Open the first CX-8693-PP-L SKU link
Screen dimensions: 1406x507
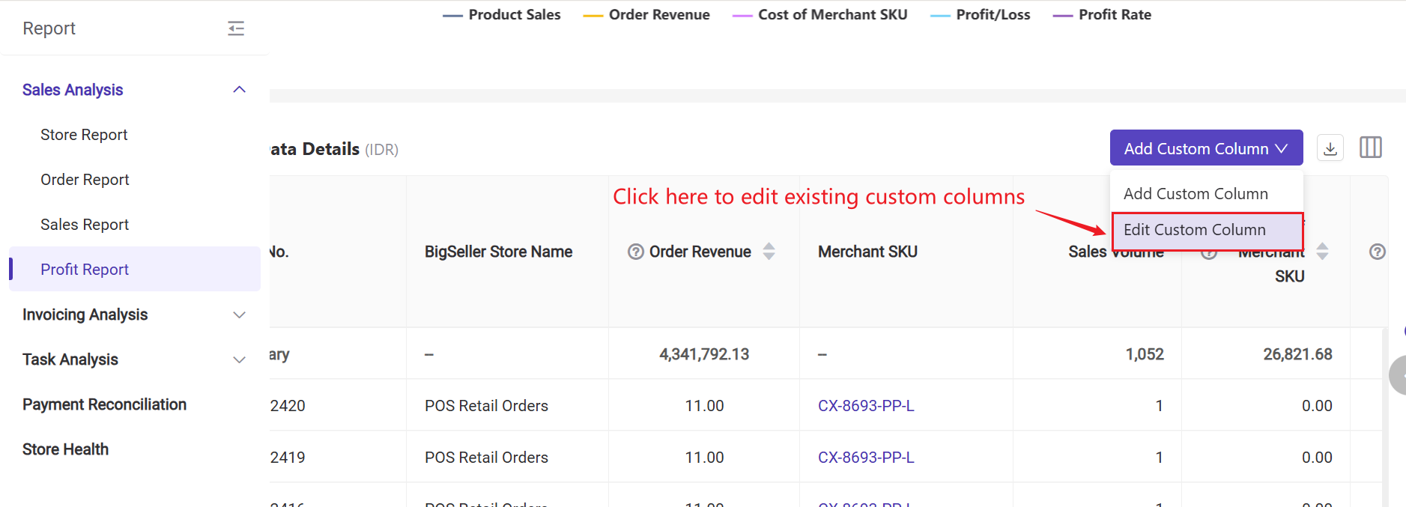click(865, 406)
